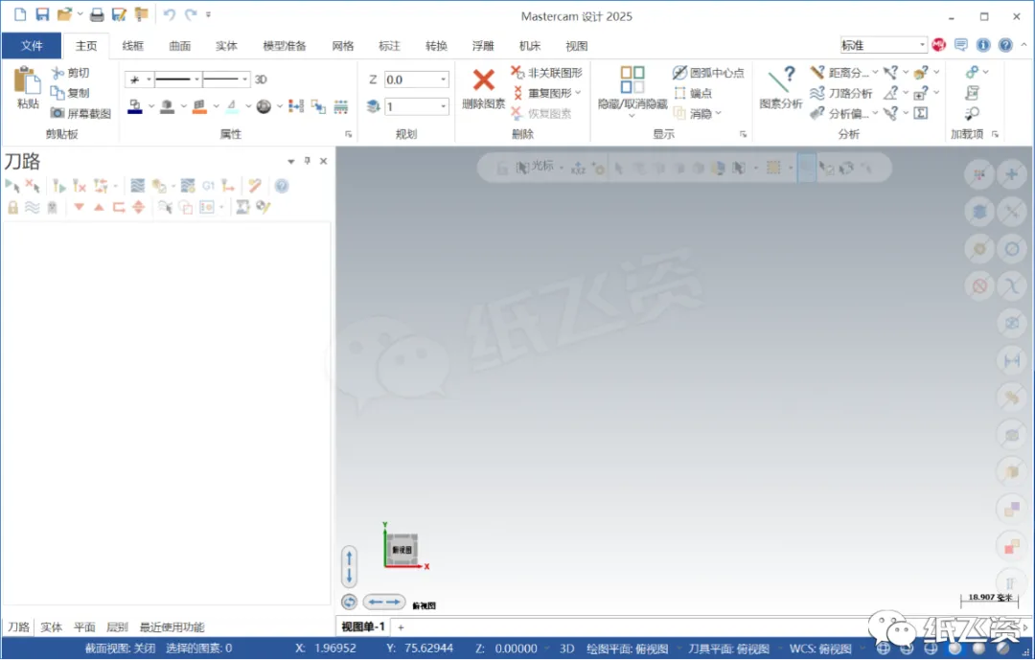Viewport: 1035px width, 660px height.
Task: Open 最近使用功能 tab
Action: click(x=172, y=627)
